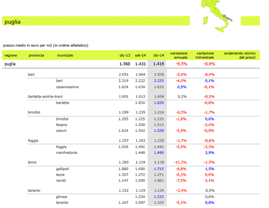This screenshot has width=269, height=208.
Task: Click the 'prezzo medio in euro per m2' caption
Action: coord(45,45)
